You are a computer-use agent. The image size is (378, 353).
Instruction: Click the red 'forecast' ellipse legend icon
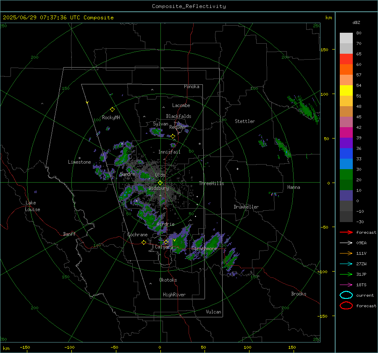346,306
